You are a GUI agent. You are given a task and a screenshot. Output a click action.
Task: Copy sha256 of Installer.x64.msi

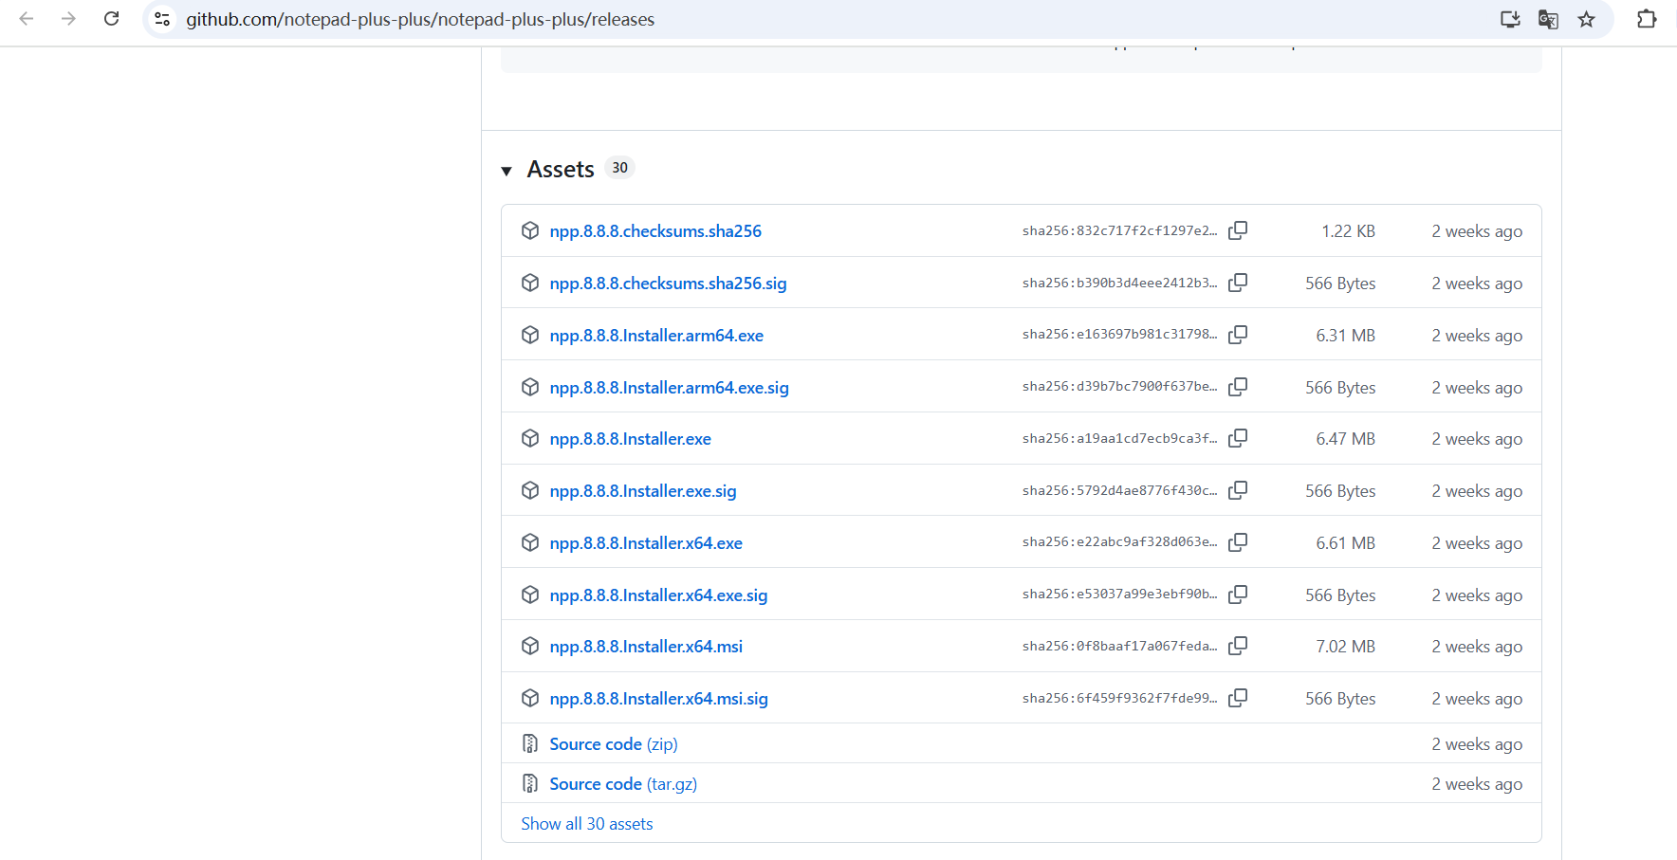pyautogui.click(x=1238, y=646)
